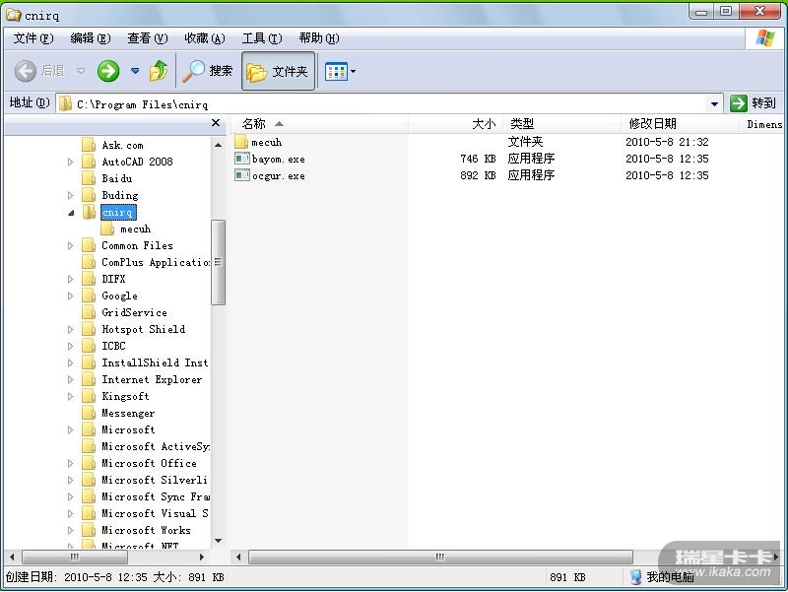This screenshot has width=788, height=592.
Task: Click the Internet Explorer folder icon
Action: (x=89, y=379)
